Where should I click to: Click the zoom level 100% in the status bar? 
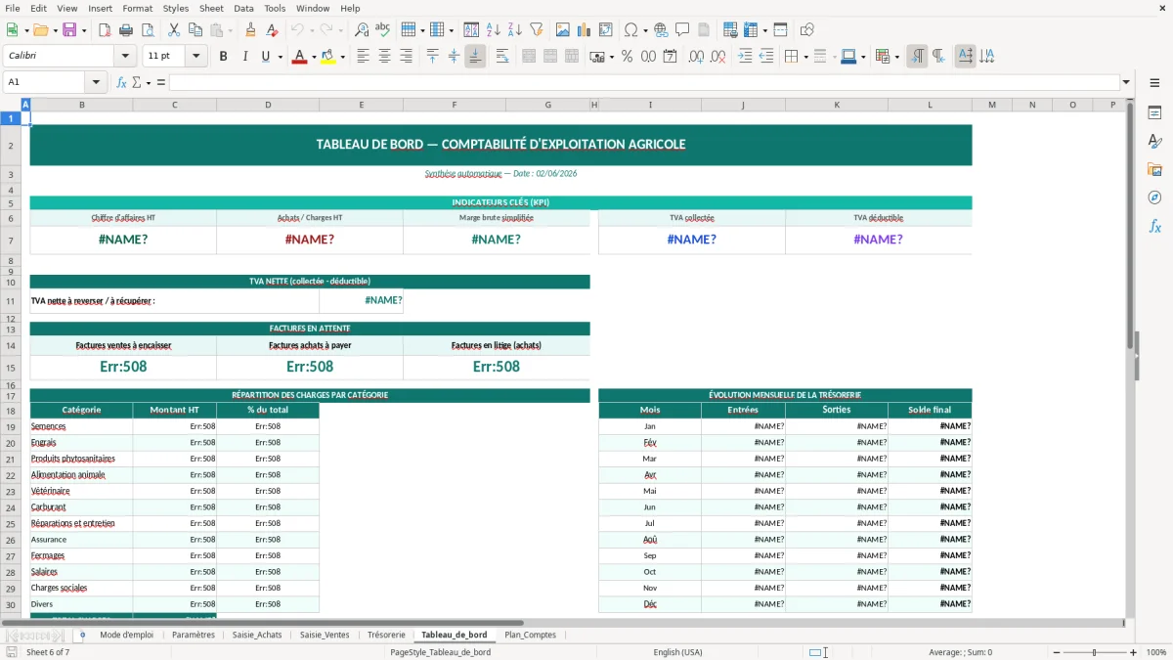point(1155,652)
